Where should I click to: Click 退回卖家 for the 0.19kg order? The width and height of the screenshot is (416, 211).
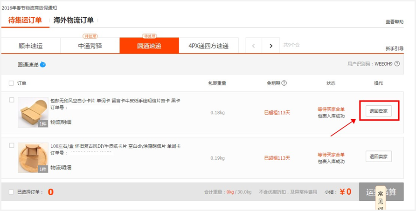[x=379, y=157]
